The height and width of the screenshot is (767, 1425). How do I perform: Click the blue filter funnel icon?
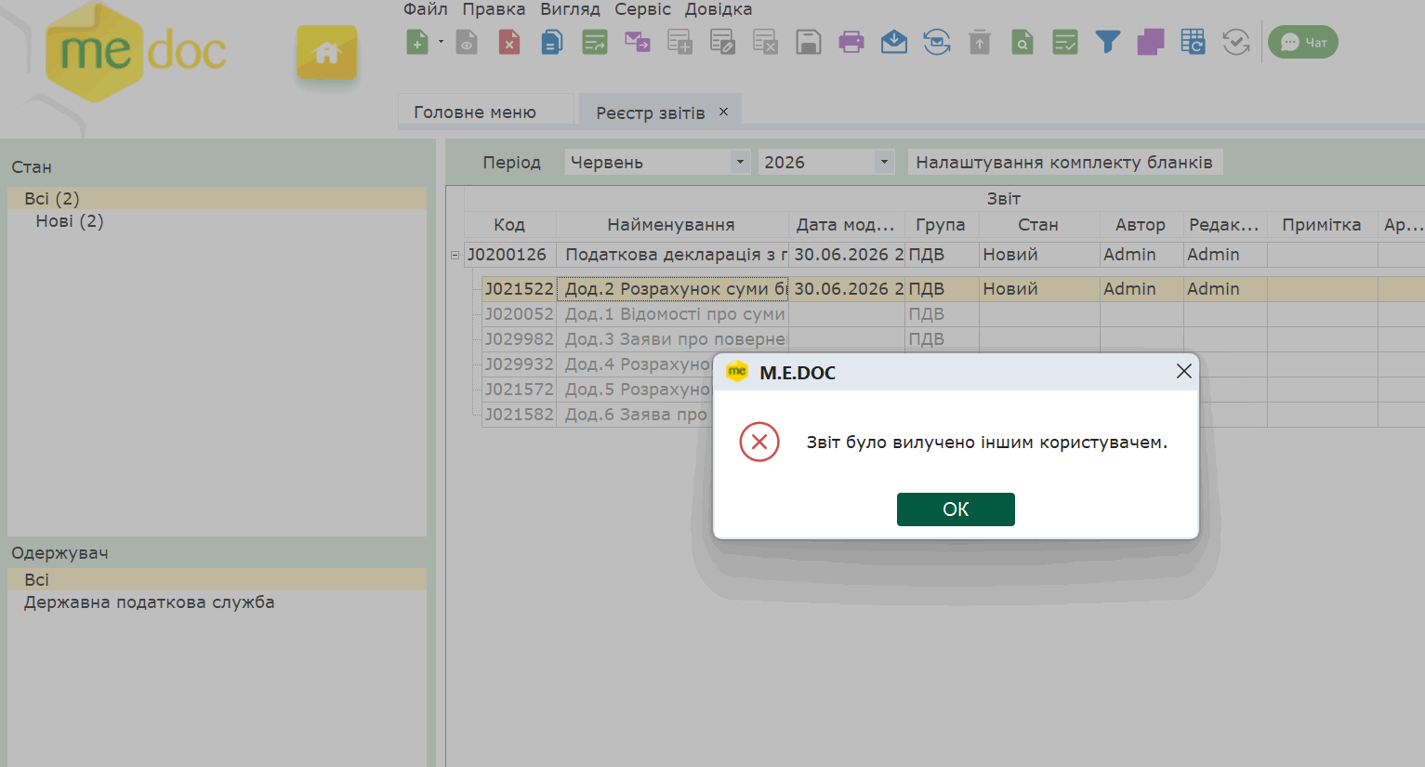point(1108,42)
